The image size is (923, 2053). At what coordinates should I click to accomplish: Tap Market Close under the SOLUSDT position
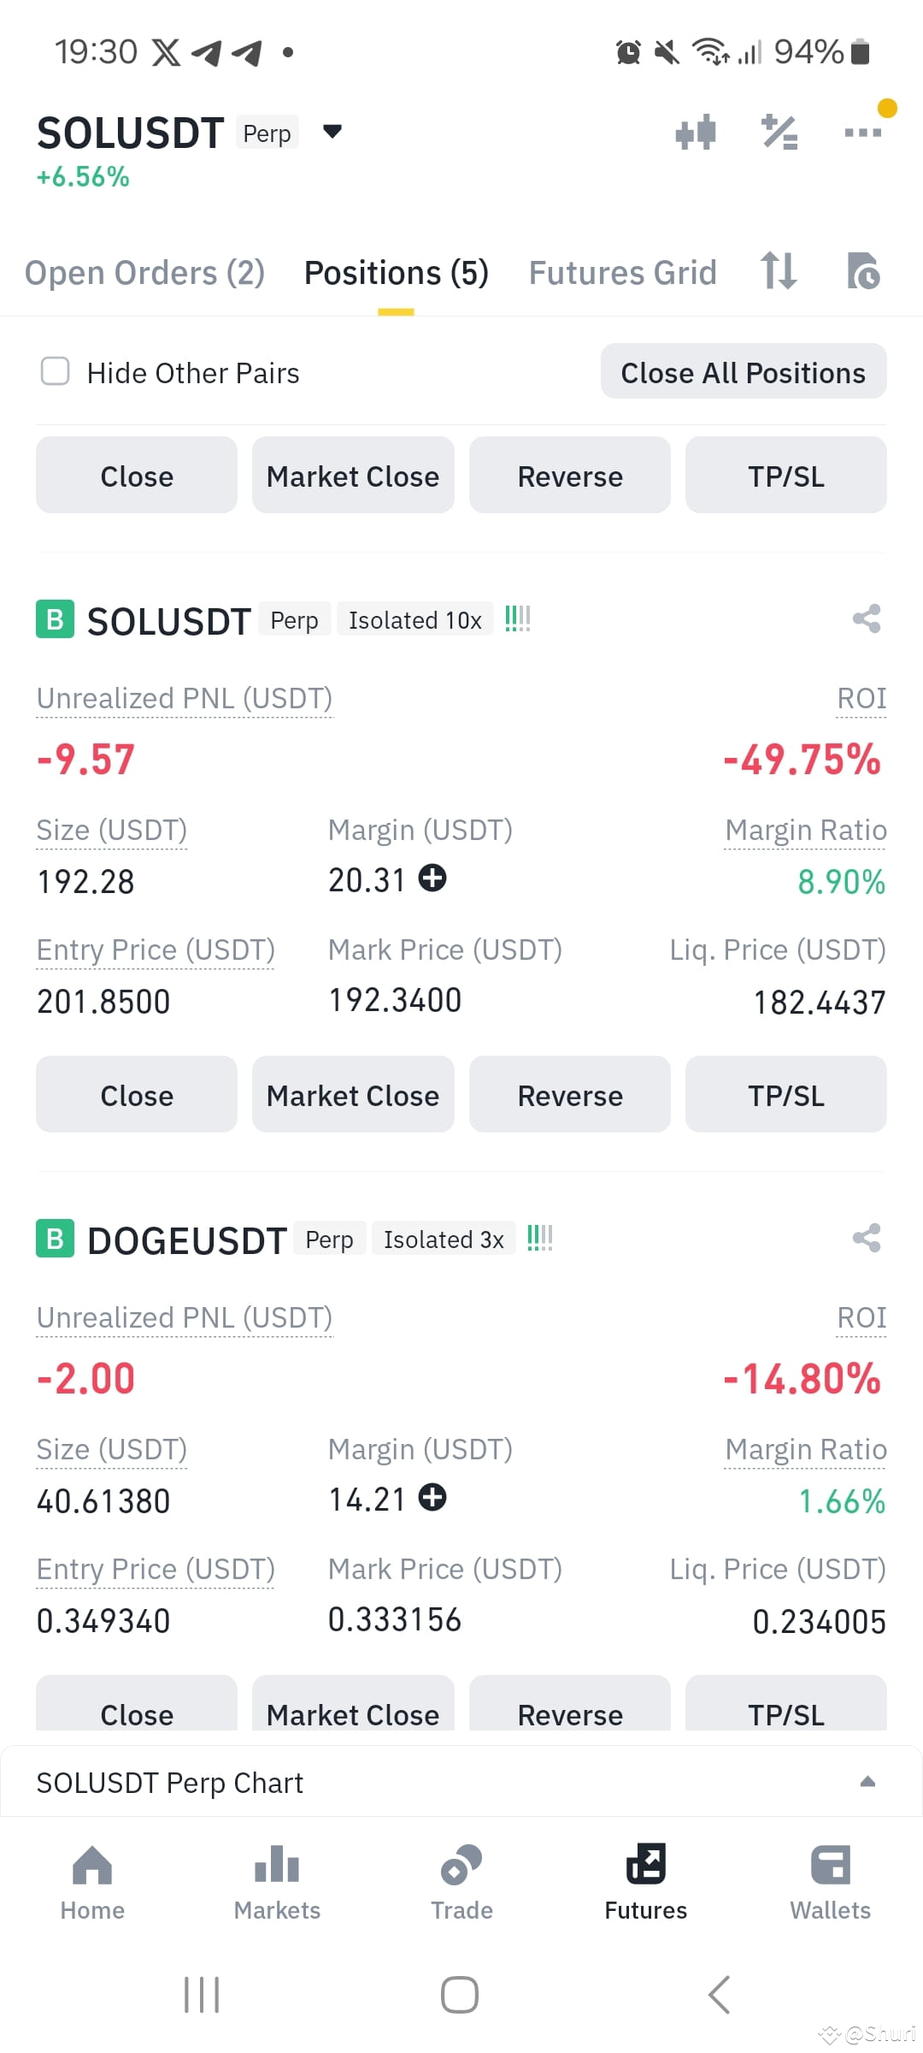(x=353, y=1095)
